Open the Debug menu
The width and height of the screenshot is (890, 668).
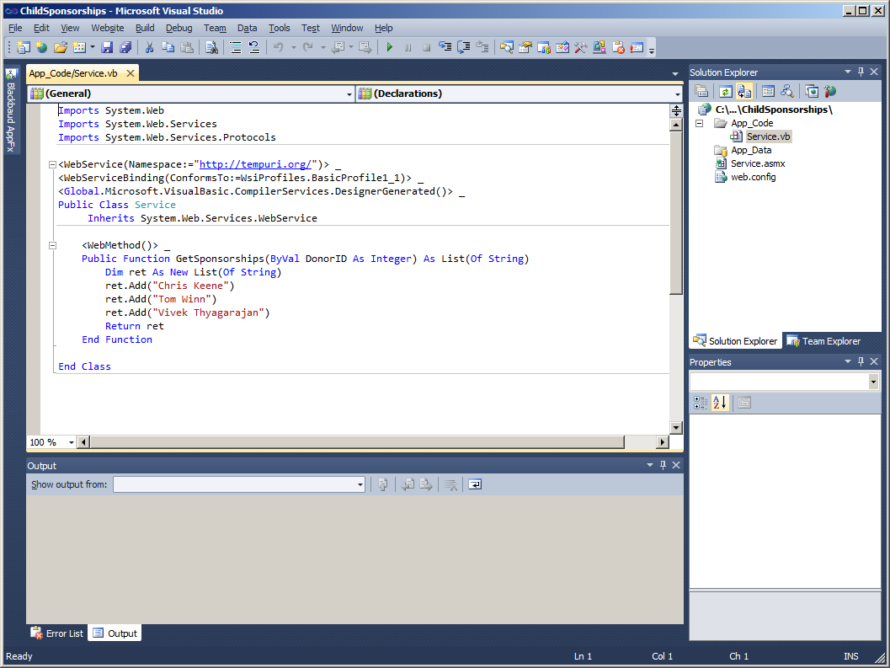pyautogui.click(x=179, y=28)
